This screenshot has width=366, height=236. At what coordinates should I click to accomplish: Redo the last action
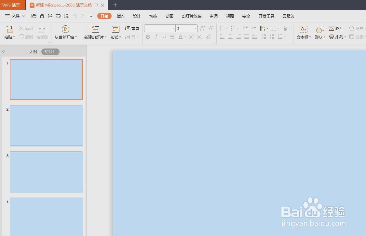click(83, 16)
